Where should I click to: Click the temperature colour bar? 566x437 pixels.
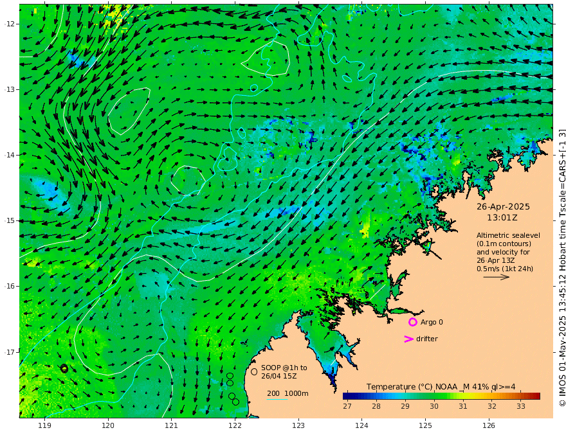point(441,396)
